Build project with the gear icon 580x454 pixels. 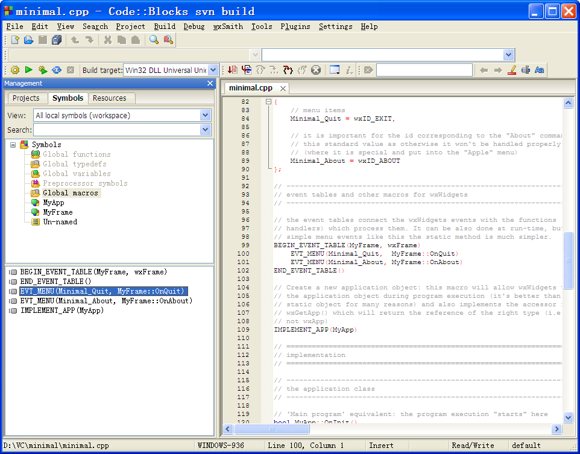(x=15, y=70)
